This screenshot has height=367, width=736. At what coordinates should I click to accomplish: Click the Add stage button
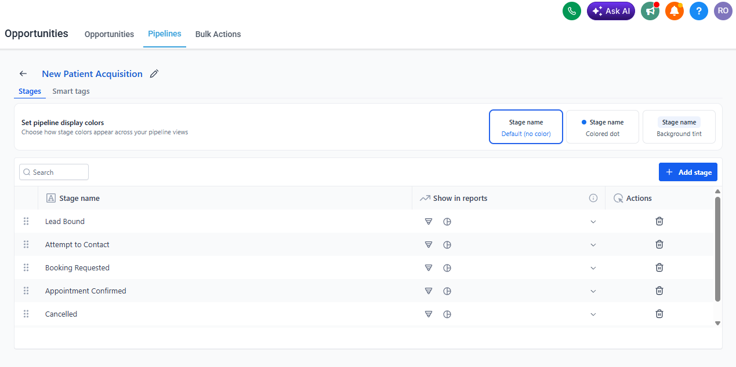click(688, 172)
